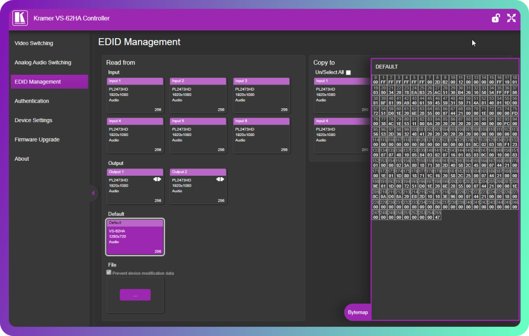
Task: Click the DEFAULT bytemap title
Action: tap(386, 66)
